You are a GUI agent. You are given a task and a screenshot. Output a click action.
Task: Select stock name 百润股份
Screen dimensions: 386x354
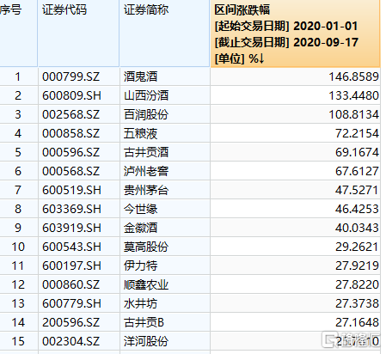[146, 114]
